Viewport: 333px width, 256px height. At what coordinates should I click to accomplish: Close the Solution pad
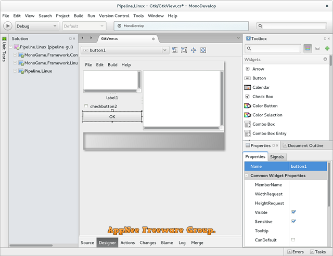(x=74, y=38)
